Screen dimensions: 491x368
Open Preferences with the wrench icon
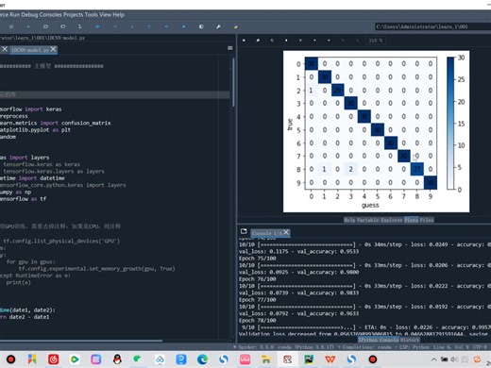click(218, 26)
